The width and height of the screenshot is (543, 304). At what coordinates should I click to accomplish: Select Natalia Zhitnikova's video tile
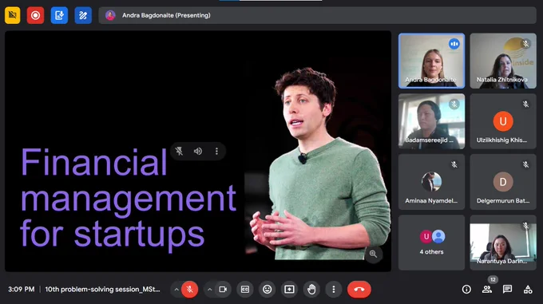pyautogui.click(x=503, y=61)
